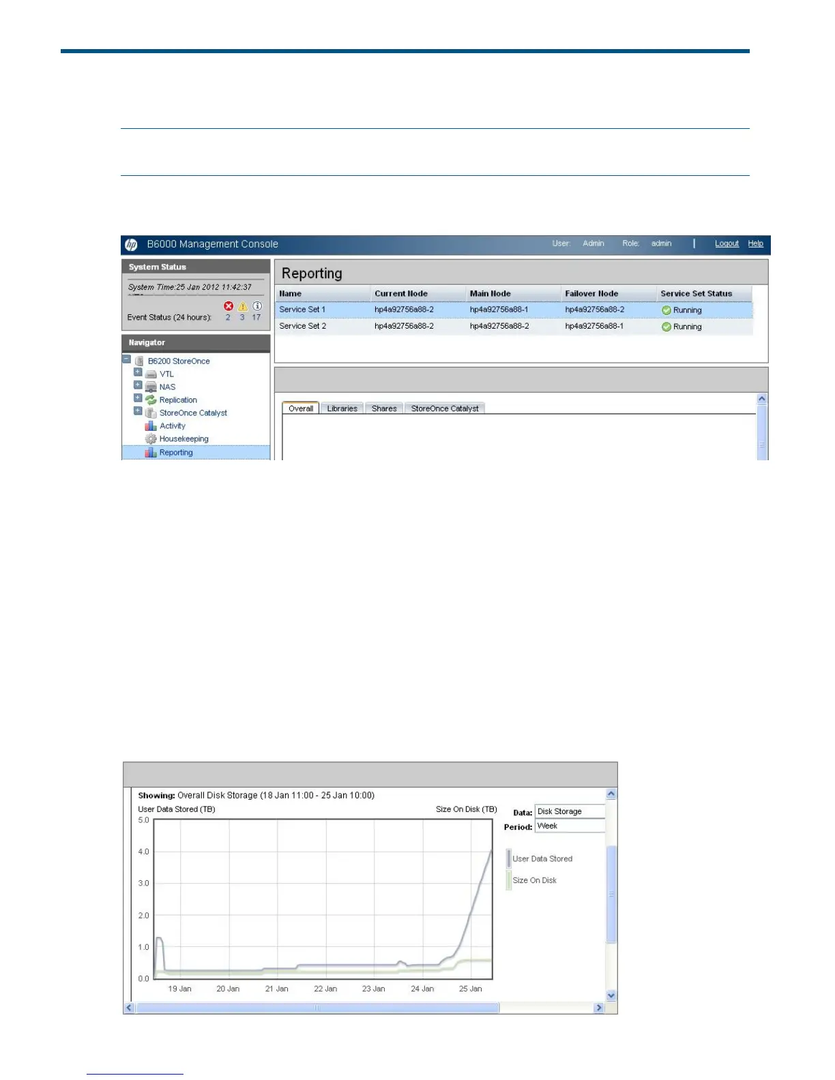Click the NAS device icon
Viewport: 835px width, 1080px height.
[x=151, y=387]
